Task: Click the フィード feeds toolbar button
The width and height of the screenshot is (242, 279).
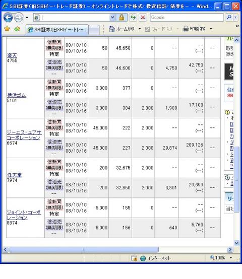Action: [x=158, y=29]
